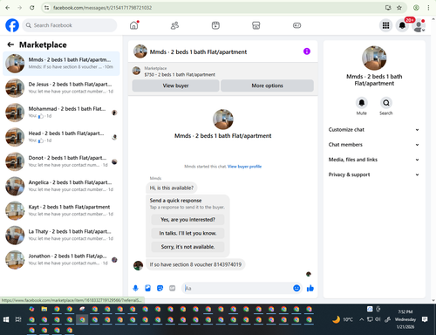The image size is (436, 335).
Task: Click the site information icon in address bar
Action: (46, 8)
